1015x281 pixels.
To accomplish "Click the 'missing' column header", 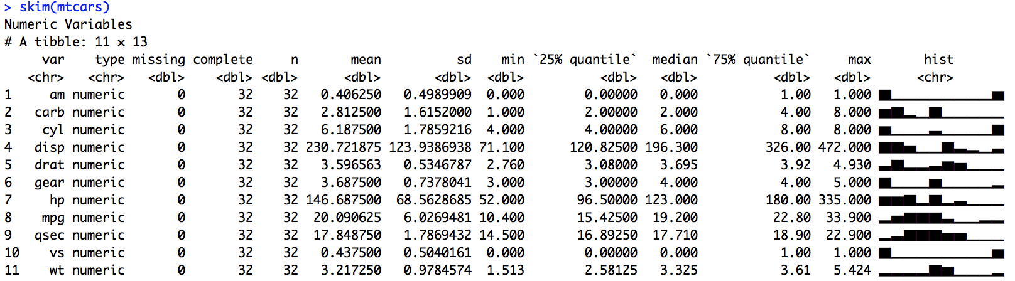I will coord(158,60).
